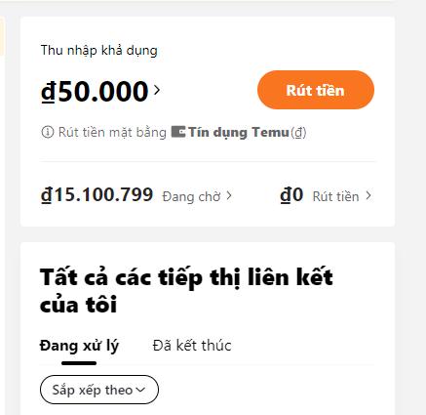This screenshot has height=415, width=426.
Task: Click the Rút tiền mặt bằng text
Action: [x=112, y=133]
